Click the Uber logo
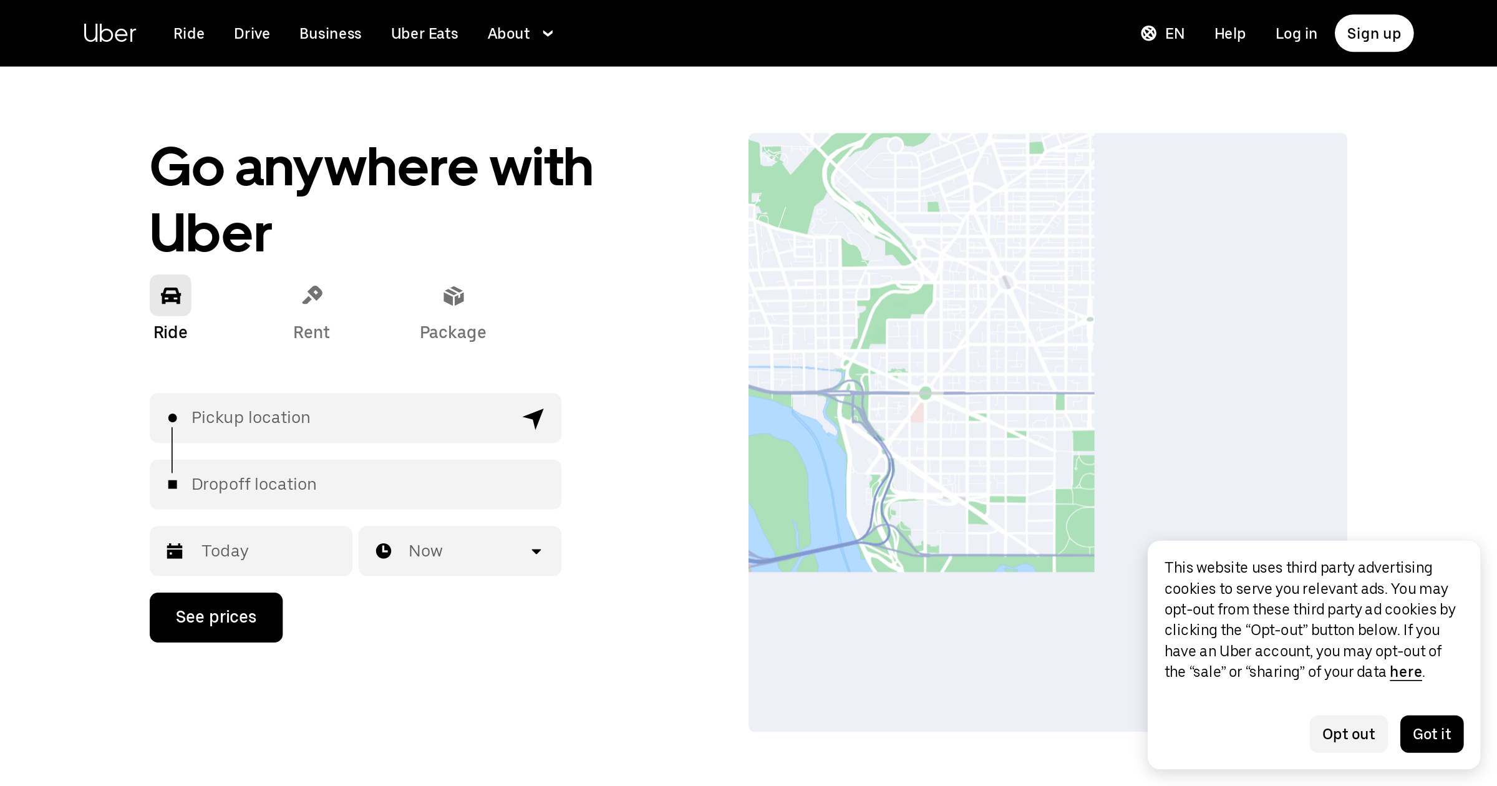 (x=110, y=34)
